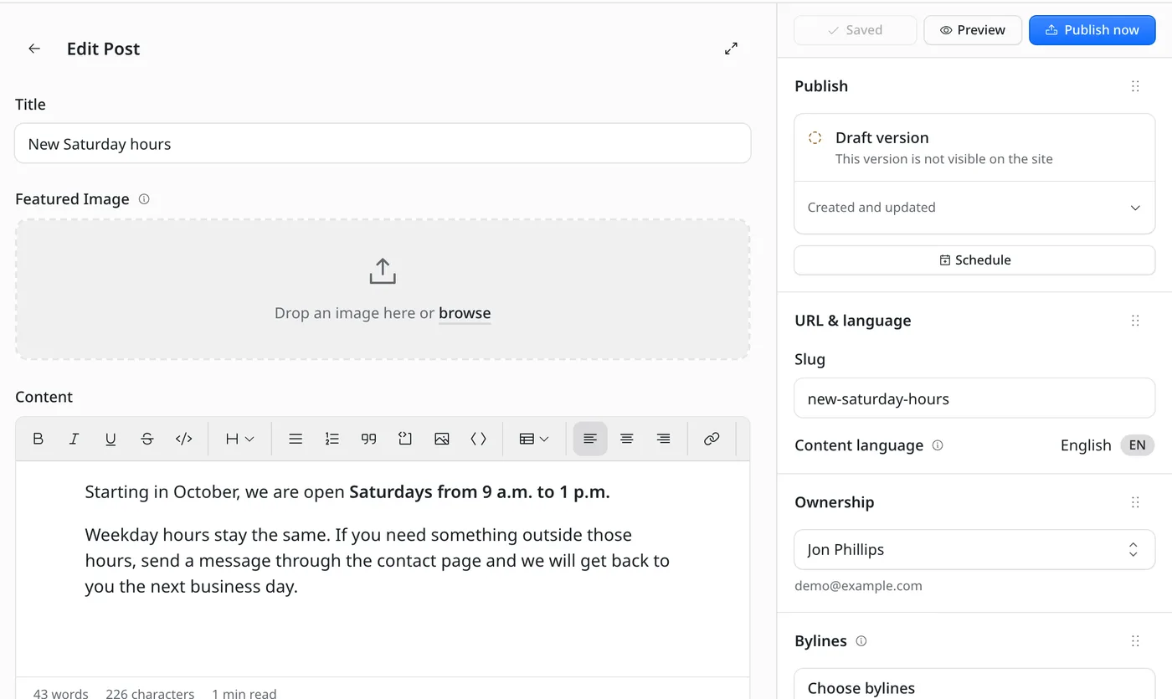Click the Draft version status row

pyautogui.click(x=974, y=148)
